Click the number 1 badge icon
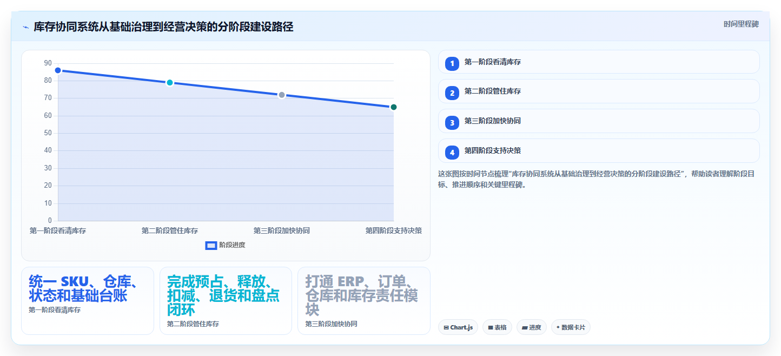This screenshot has width=781, height=356. click(x=452, y=63)
